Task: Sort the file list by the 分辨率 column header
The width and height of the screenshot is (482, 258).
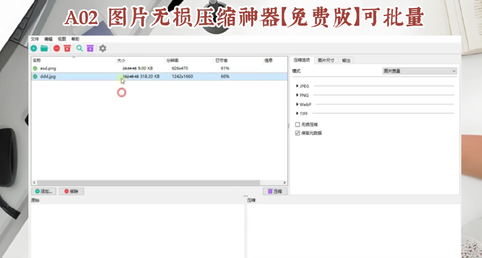Action: tap(189, 60)
